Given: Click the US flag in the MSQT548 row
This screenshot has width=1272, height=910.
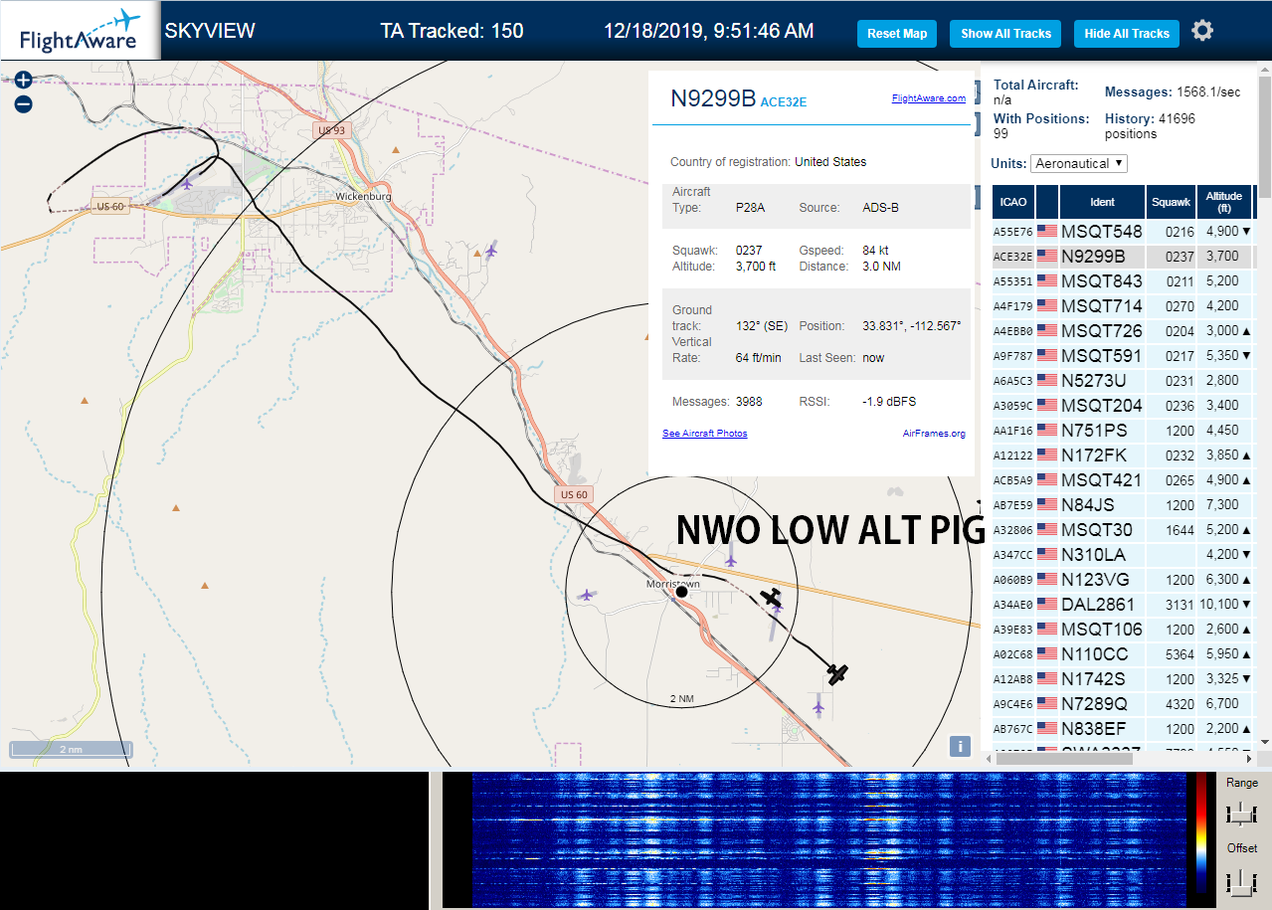Looking at the screenshot, I should click(x=1047, y=231).
